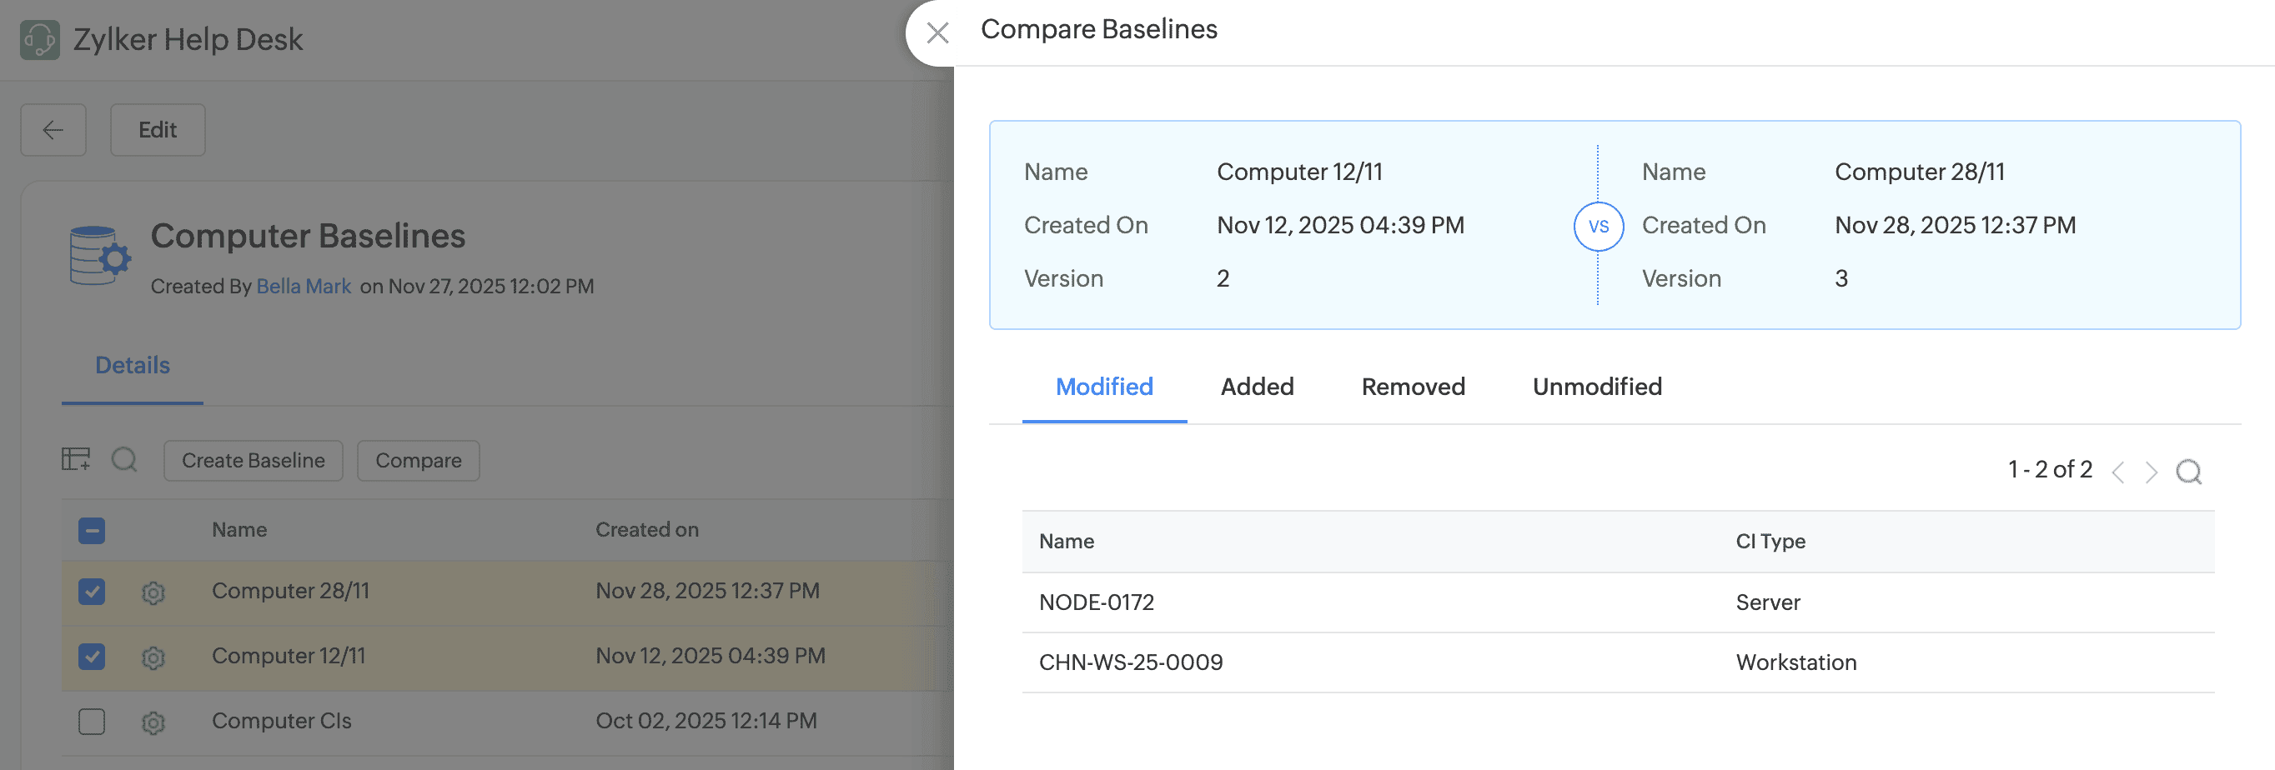The width and height of the screenshot is (2275, 770).
Task: Click the search icon in comparison results
Action: pos(2188,472)
